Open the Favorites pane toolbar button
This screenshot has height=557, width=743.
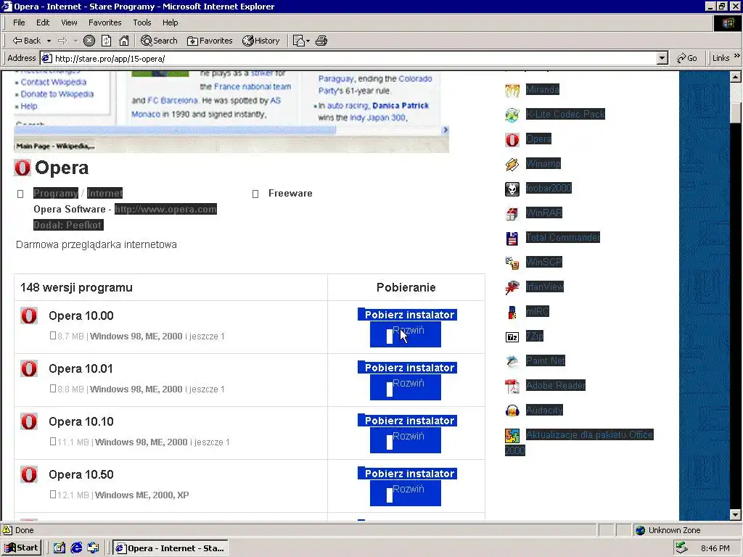[210, 41]
